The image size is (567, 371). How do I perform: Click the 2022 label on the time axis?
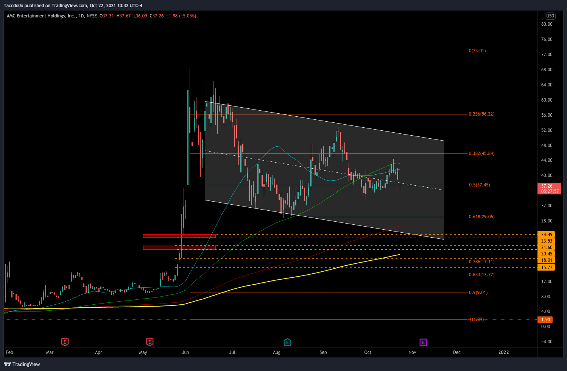[503, 352]
